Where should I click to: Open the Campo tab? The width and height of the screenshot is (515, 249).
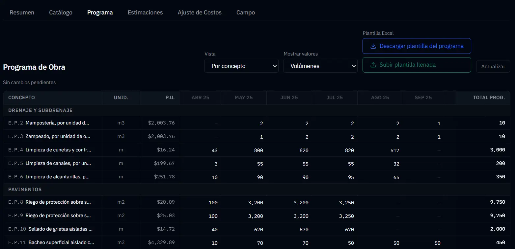click(x=245, y=12)
